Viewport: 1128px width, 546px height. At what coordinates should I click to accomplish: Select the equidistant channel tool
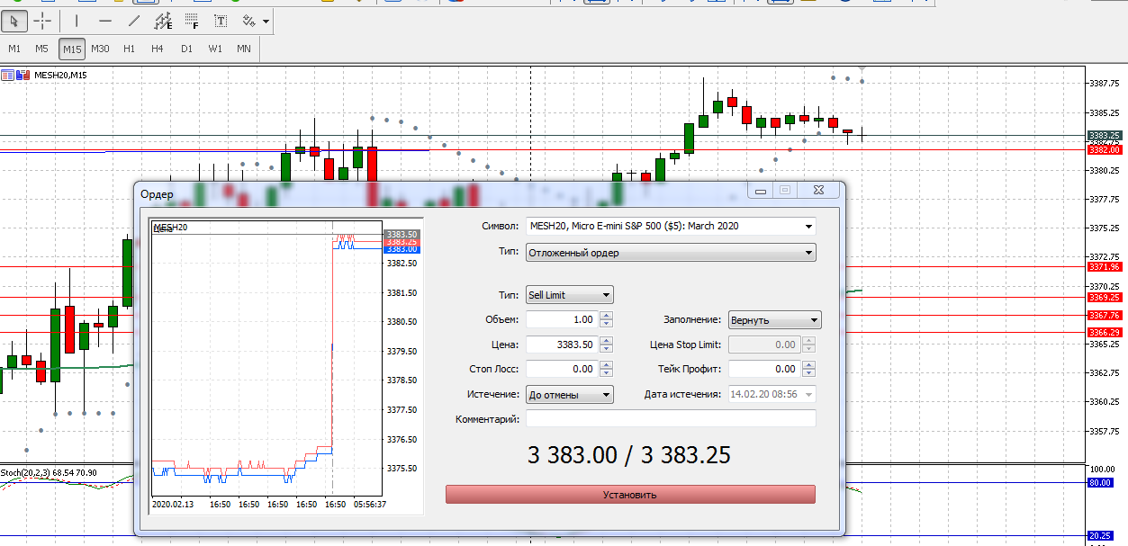click(163, 20)
